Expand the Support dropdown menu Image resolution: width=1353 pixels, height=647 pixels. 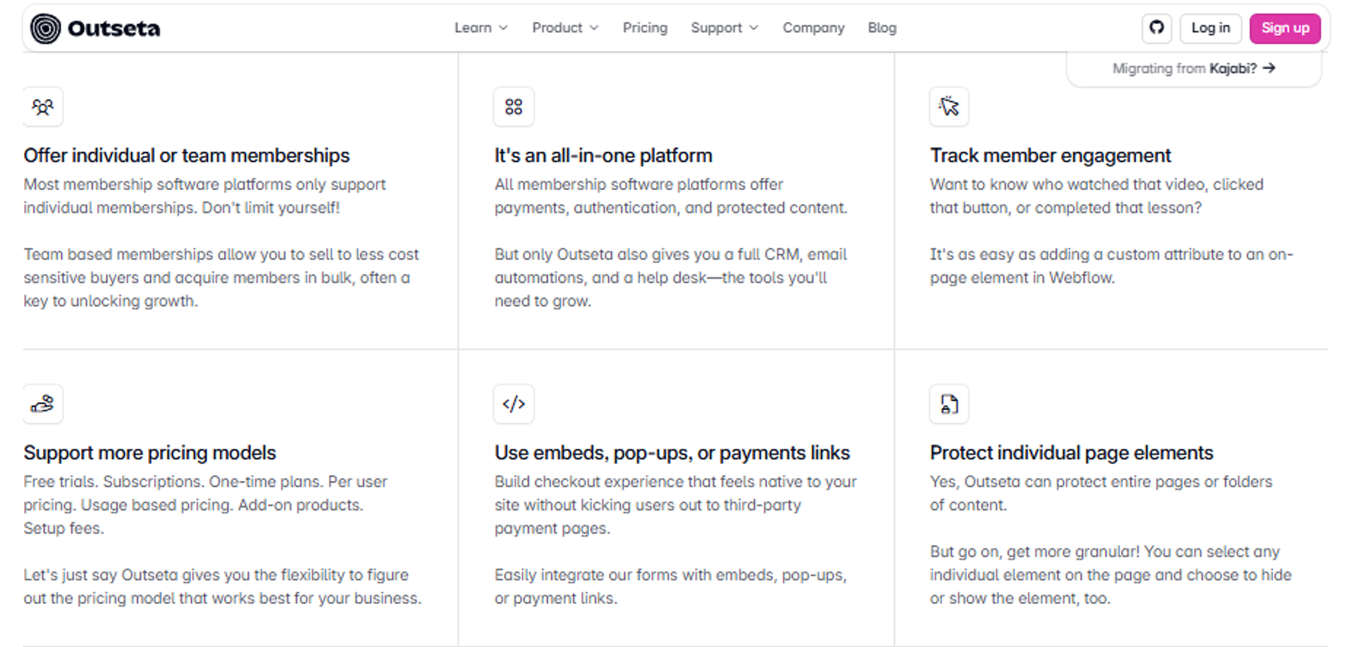click(724, 28)
